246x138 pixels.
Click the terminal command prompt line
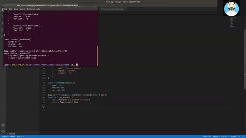pyautogui.click(x=40, y=65)
